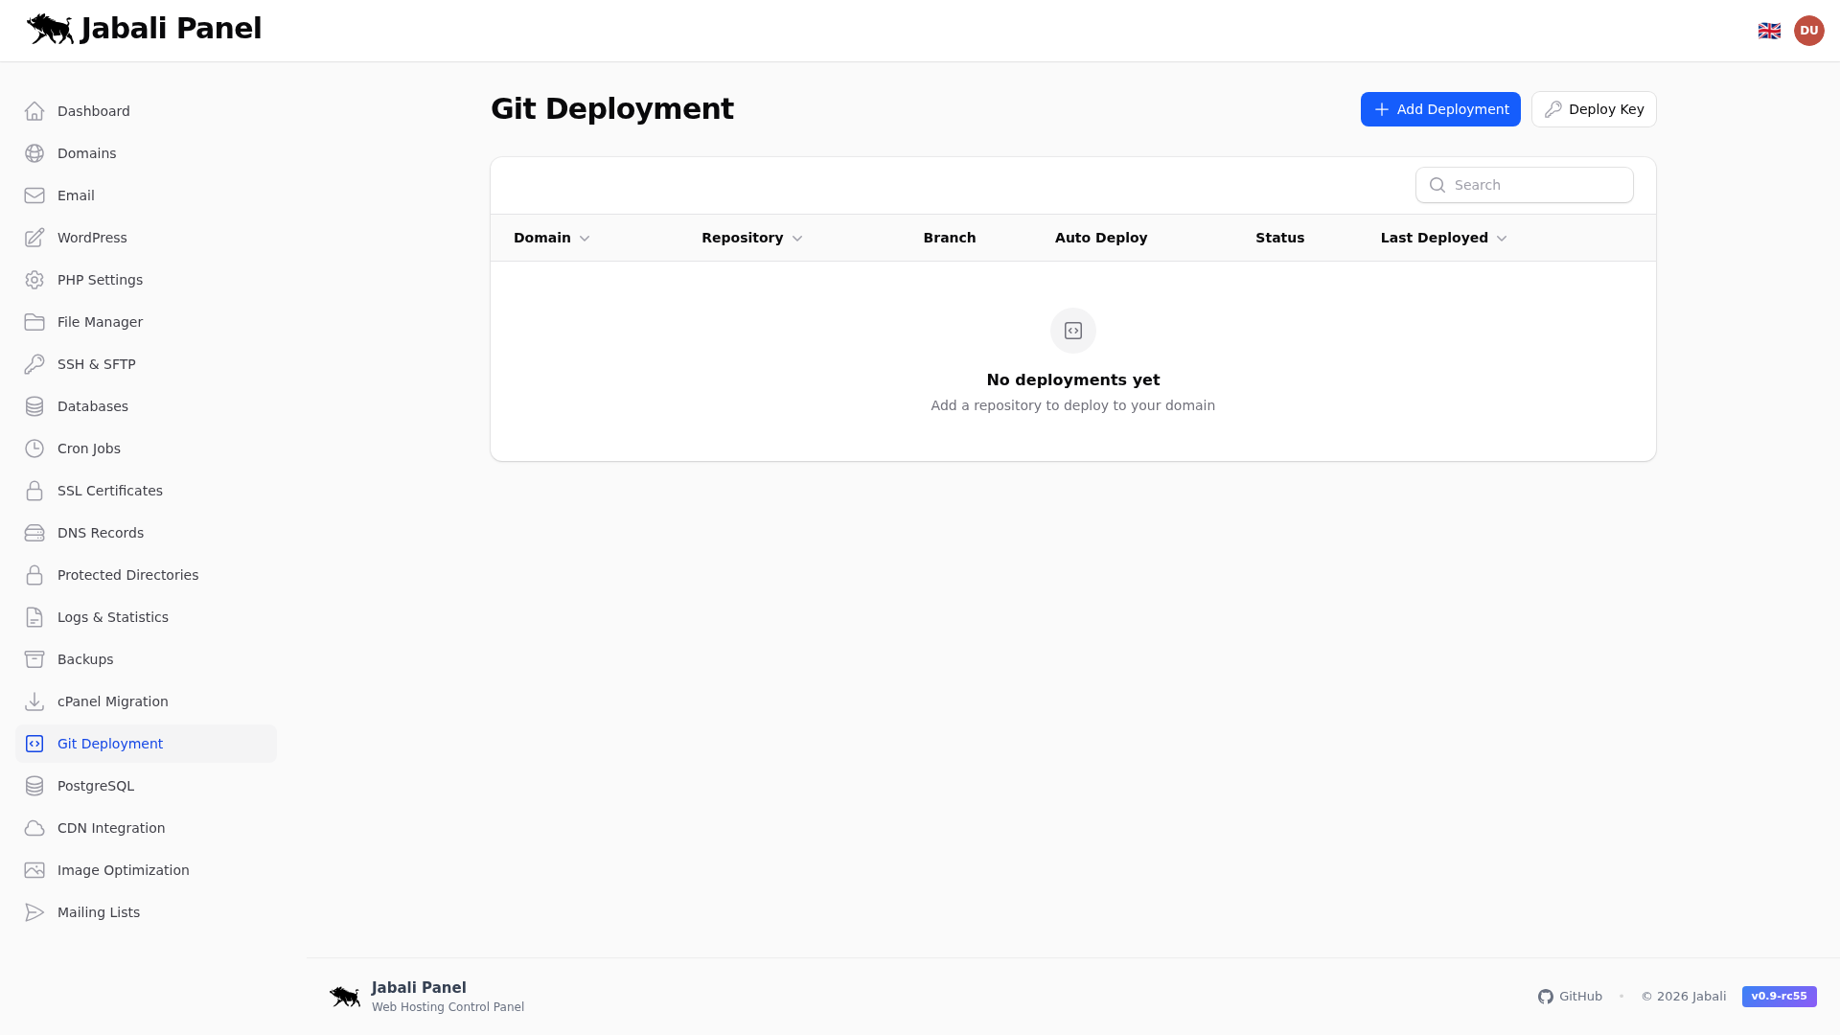The height and width of the screenshot is (1035, 1840).
Task: Open the CDN Integration page
Action: [x=110, y=828]
